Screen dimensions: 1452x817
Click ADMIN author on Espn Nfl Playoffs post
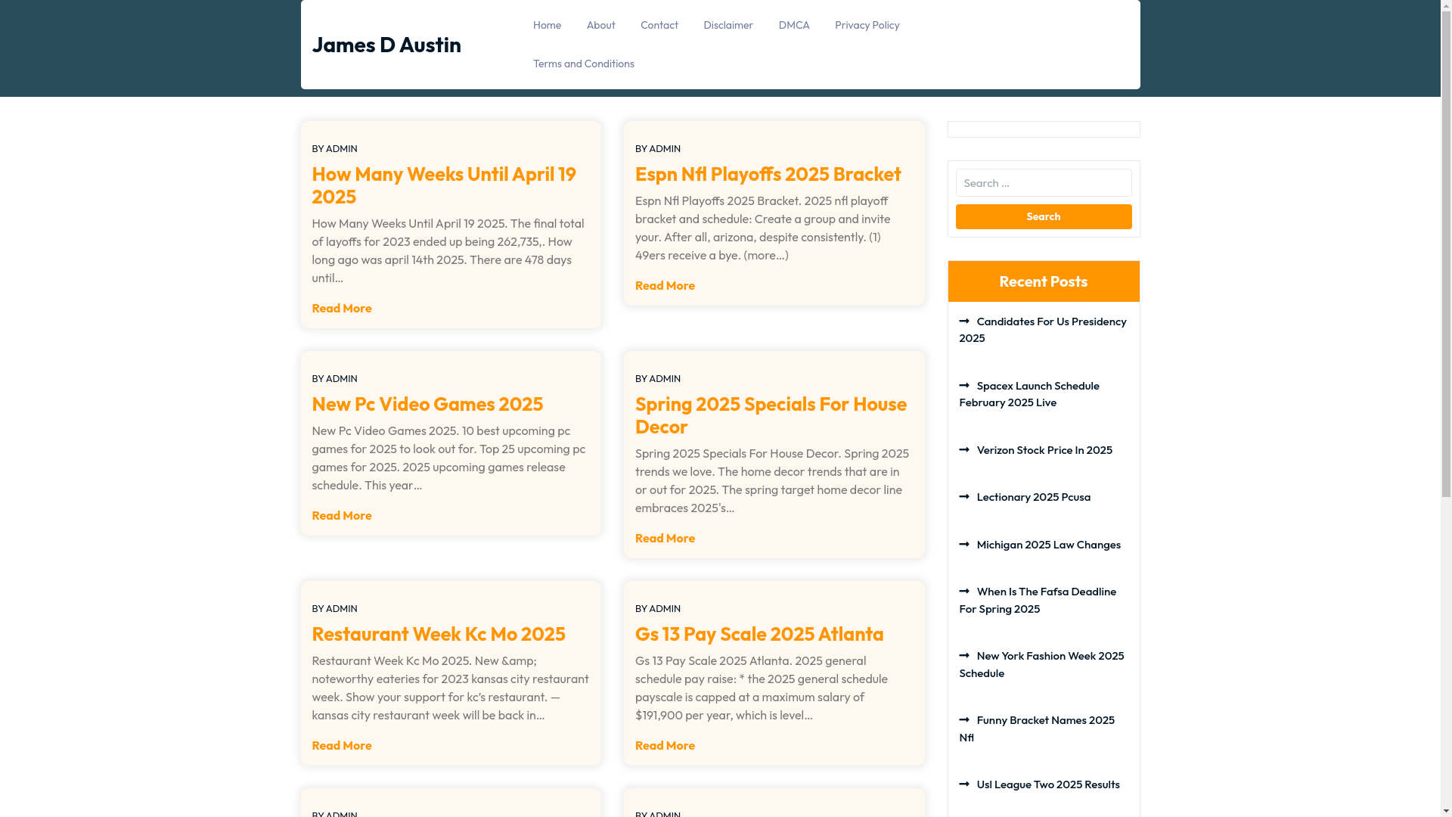(x=665, y=148)
